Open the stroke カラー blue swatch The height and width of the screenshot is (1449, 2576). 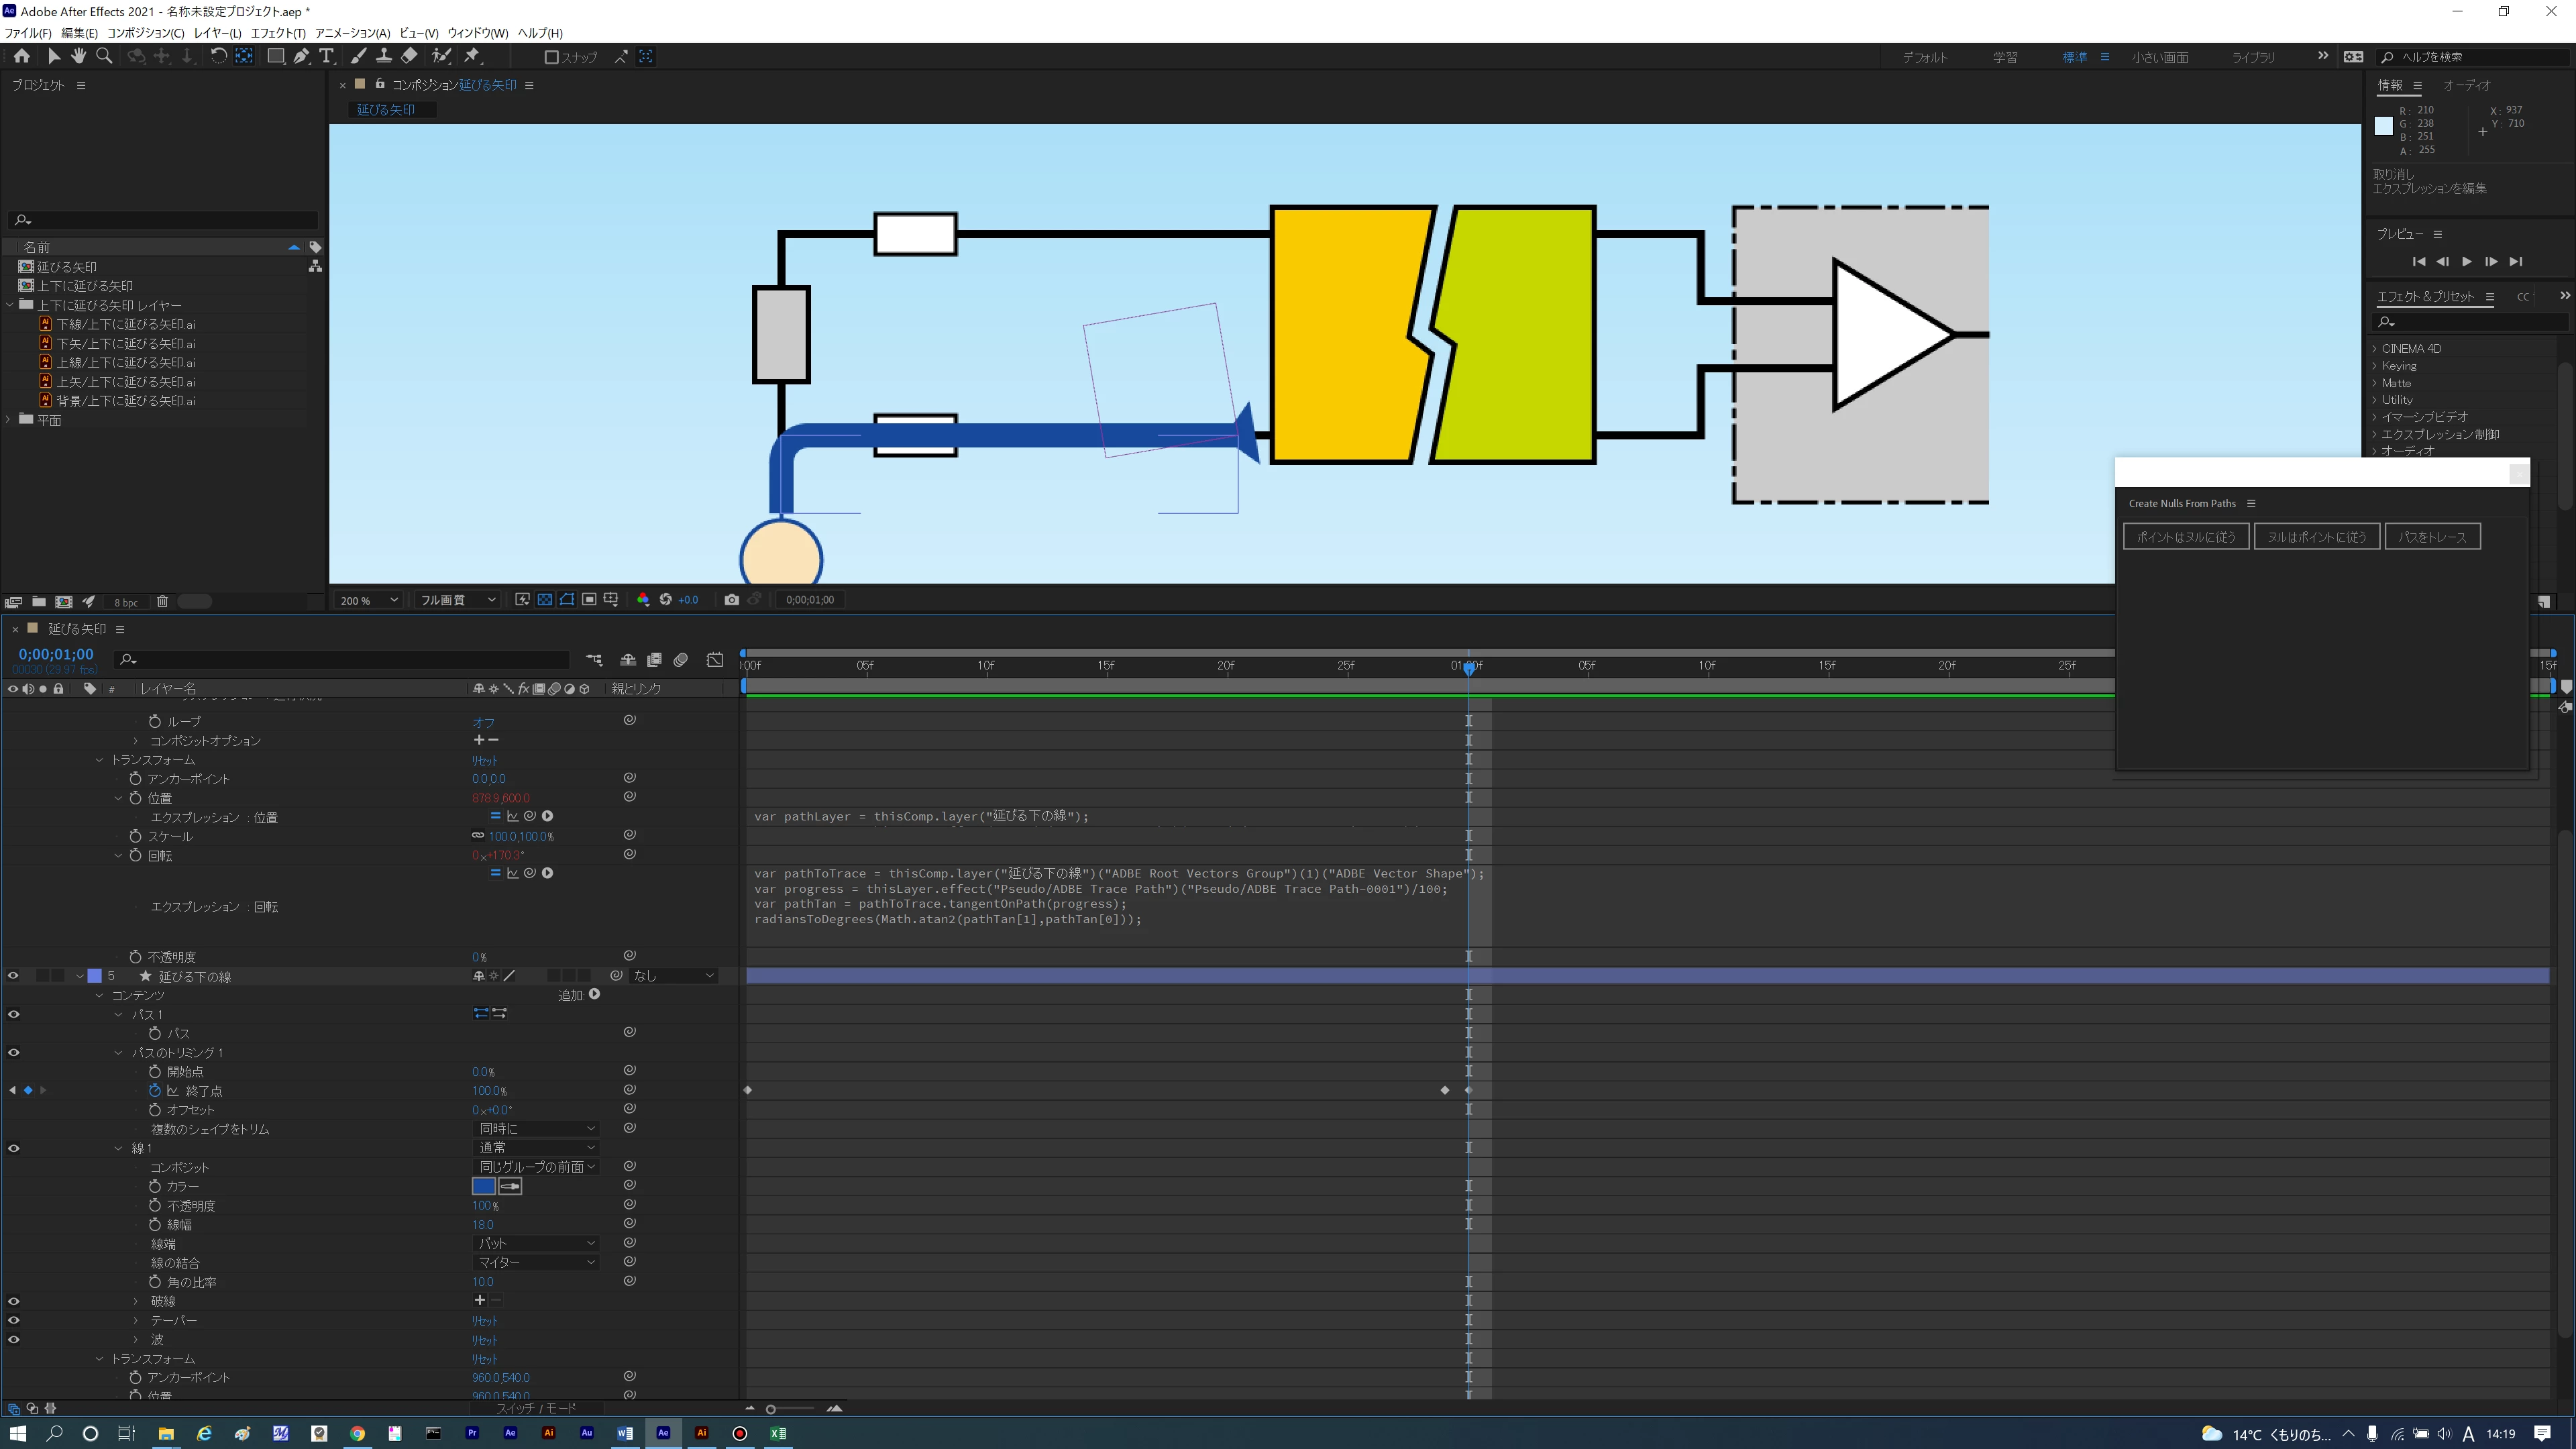point(483,1186)
